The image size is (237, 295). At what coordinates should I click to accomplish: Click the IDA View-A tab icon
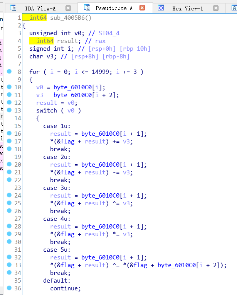pos(13,8)
